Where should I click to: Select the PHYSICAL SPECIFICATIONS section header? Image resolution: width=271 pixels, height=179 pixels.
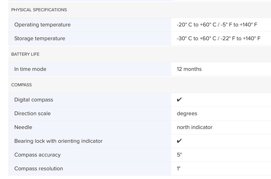(39, 10)
